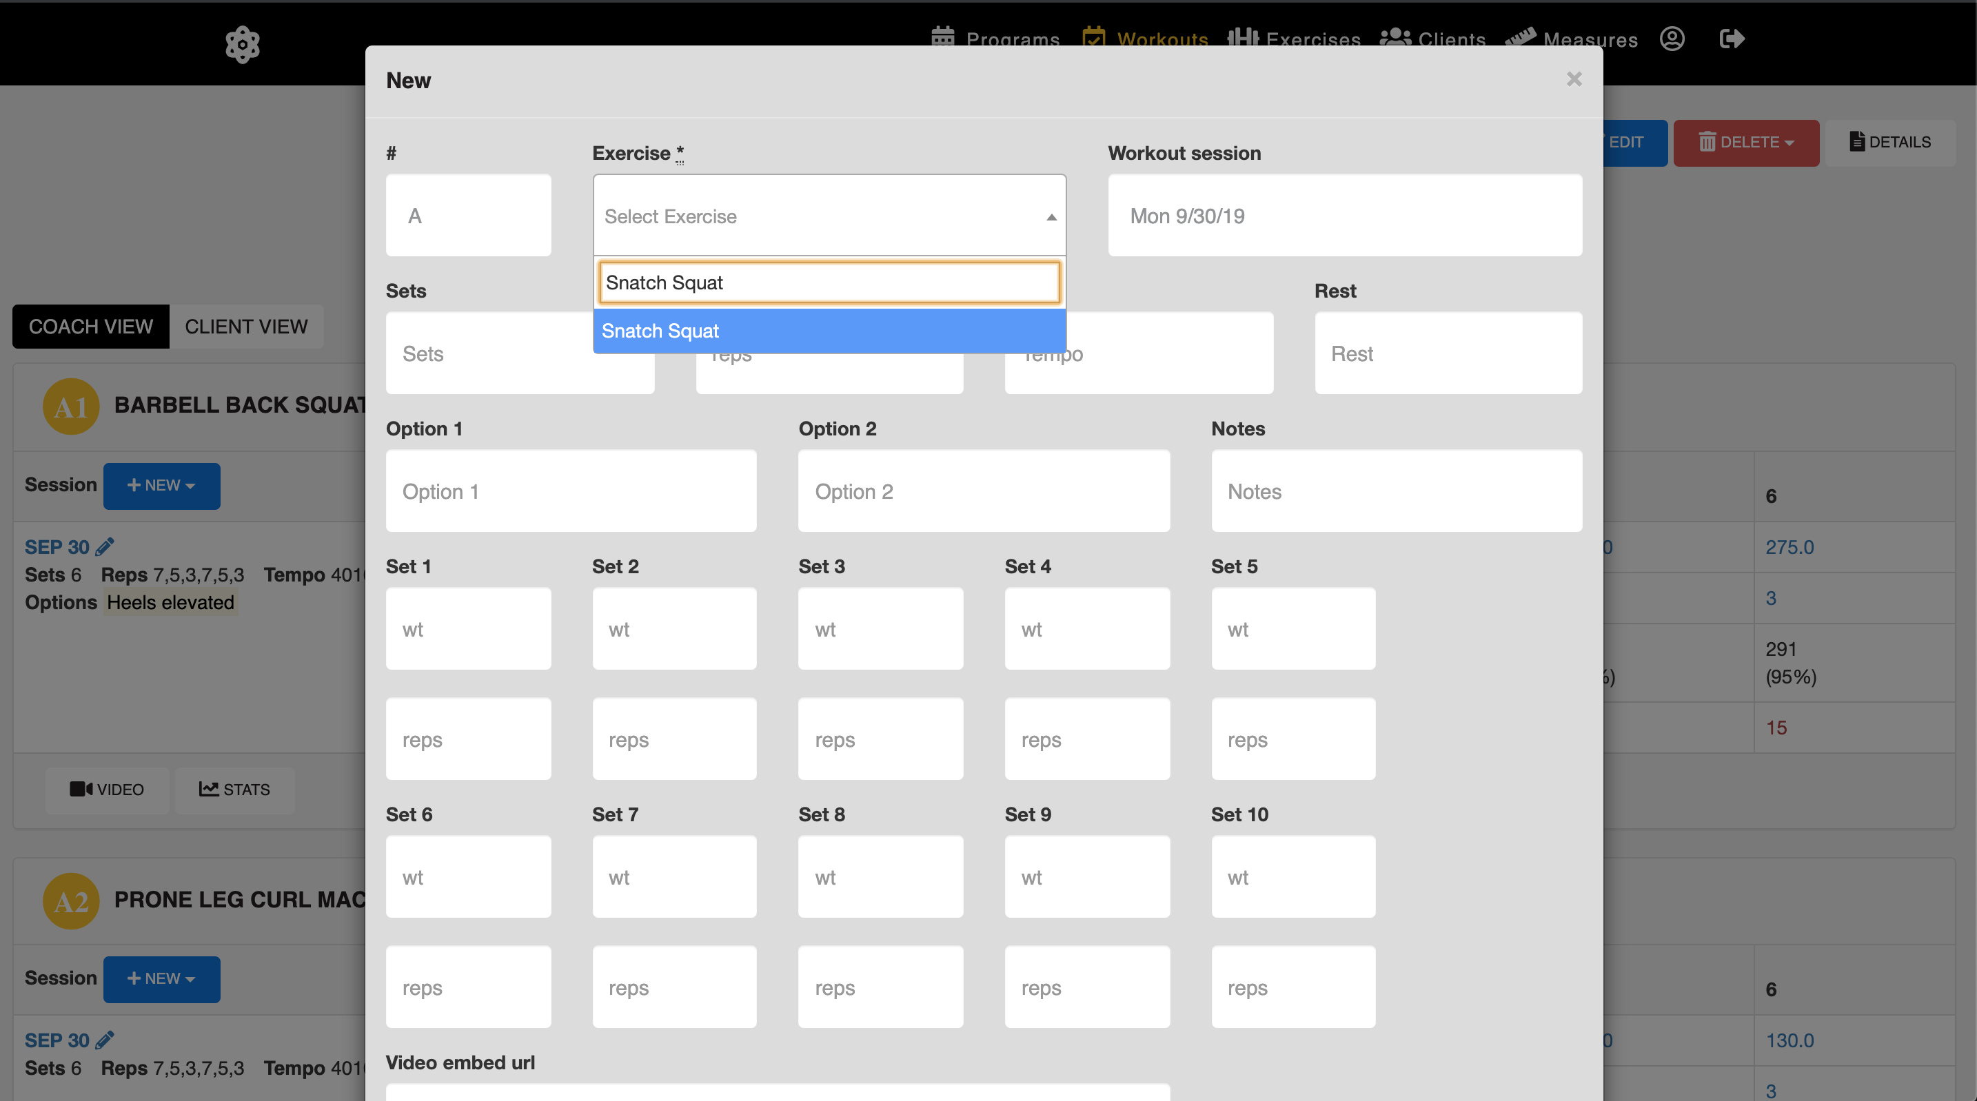This screenshot has height=1101, width=1977.
Task: Click Set 6 wt field
Action: (x=468, y=877)
